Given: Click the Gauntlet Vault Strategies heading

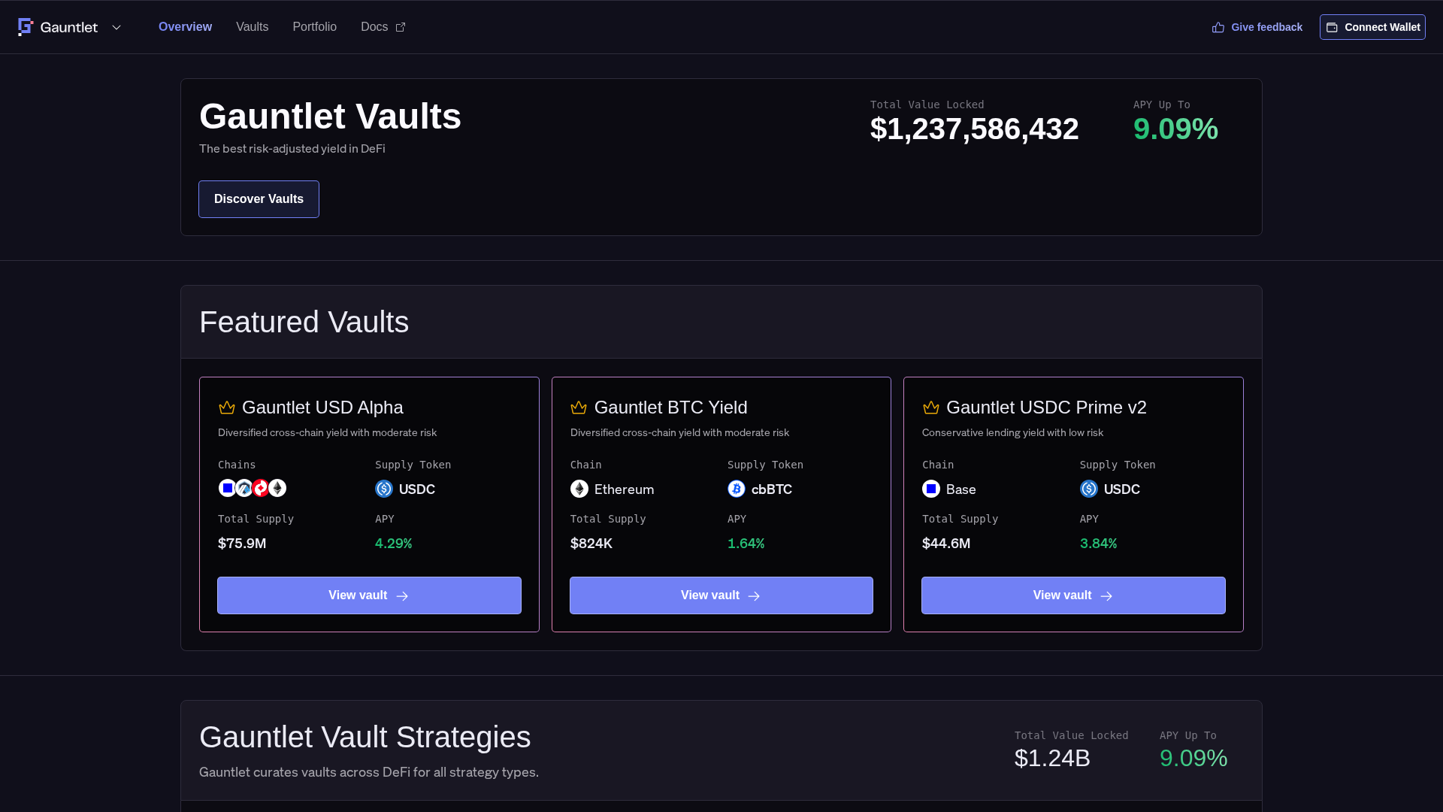Looking at the screenshot, I should coord(365,737).
